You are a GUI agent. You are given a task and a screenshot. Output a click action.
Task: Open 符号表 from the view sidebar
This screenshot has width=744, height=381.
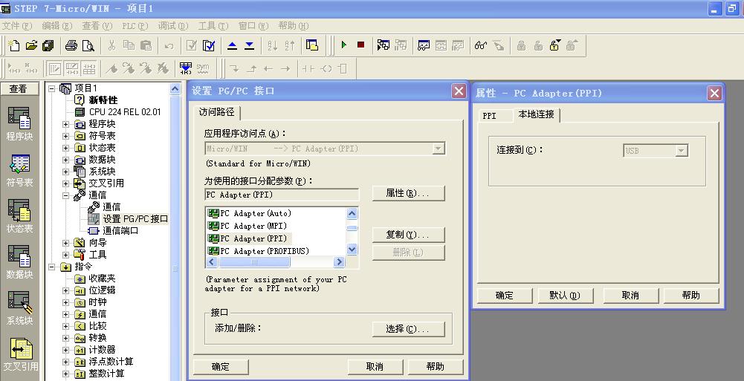19,170
